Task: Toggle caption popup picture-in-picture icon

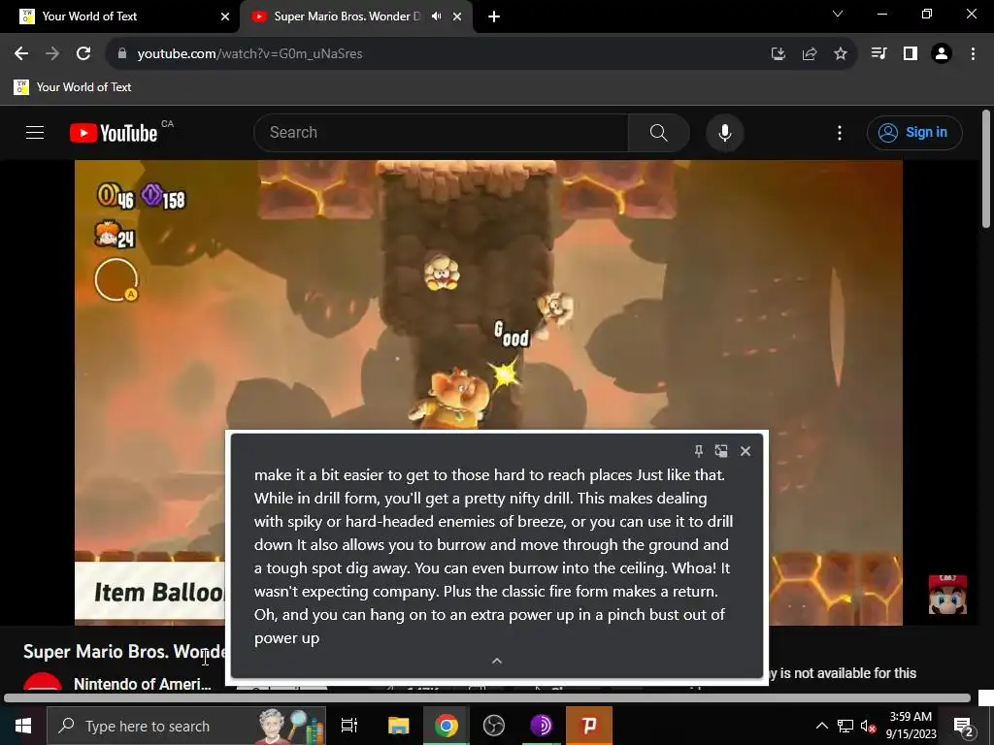Action: [x=721, y=451]
